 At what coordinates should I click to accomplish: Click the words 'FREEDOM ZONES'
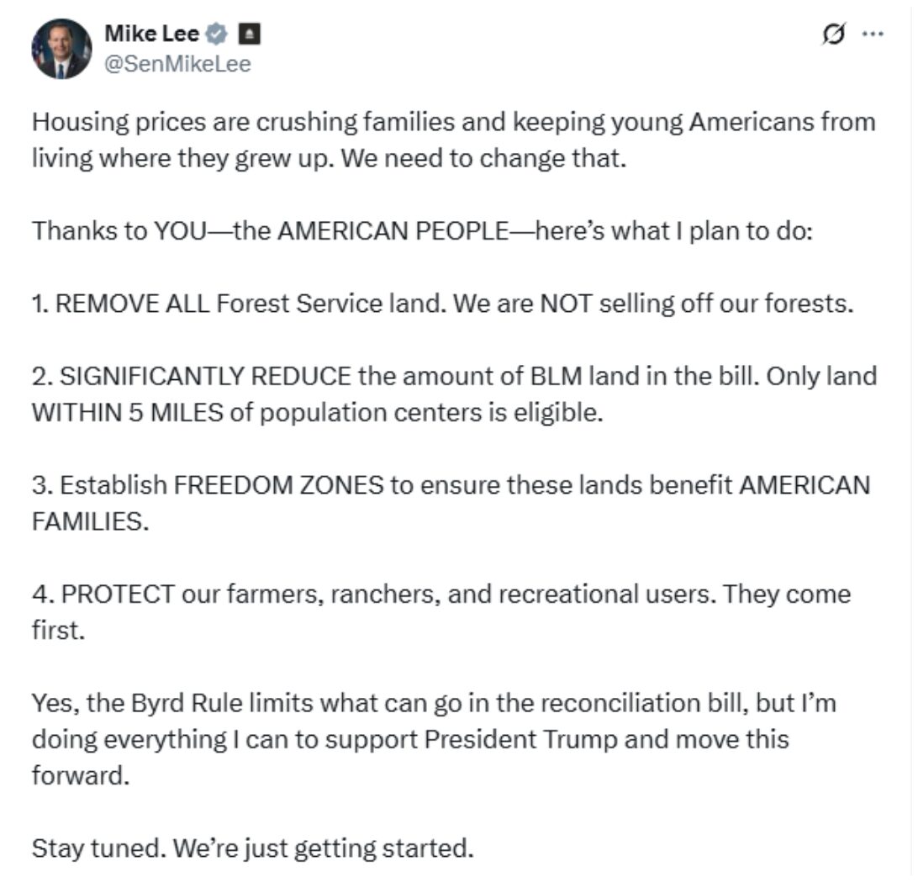(279, 485)
